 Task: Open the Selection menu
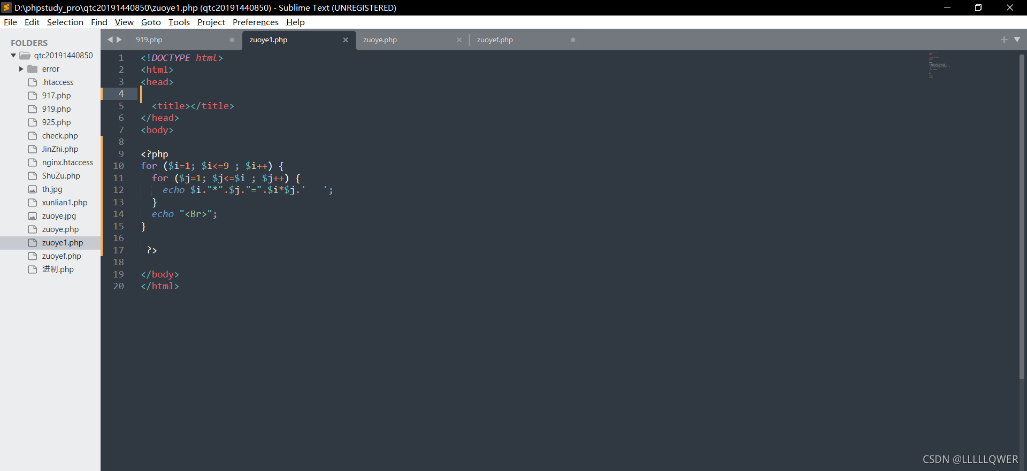click(x=65, y=22)
